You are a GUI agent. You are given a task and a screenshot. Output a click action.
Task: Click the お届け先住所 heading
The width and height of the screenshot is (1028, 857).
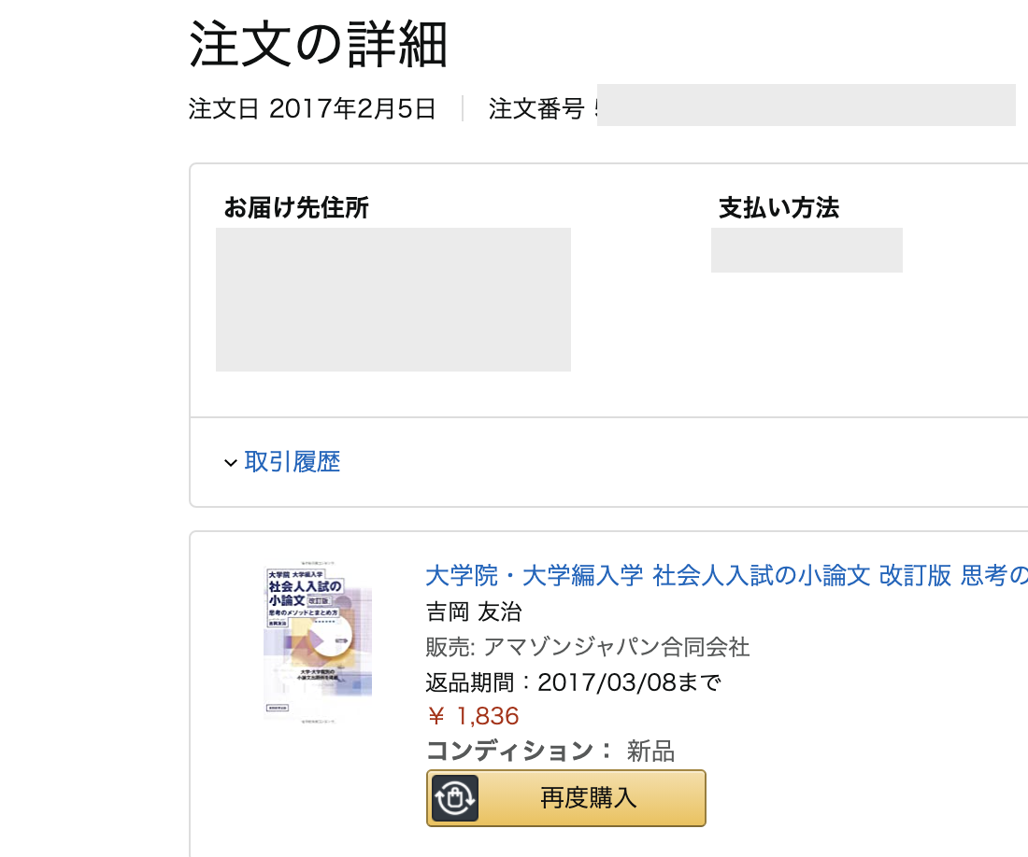pos(296,207)
